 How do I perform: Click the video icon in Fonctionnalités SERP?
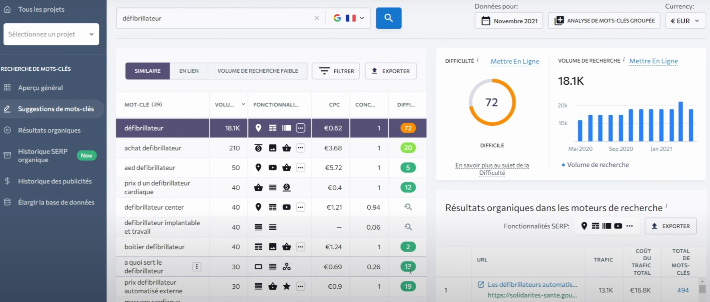pyautogui.click(x=618, y=226)
